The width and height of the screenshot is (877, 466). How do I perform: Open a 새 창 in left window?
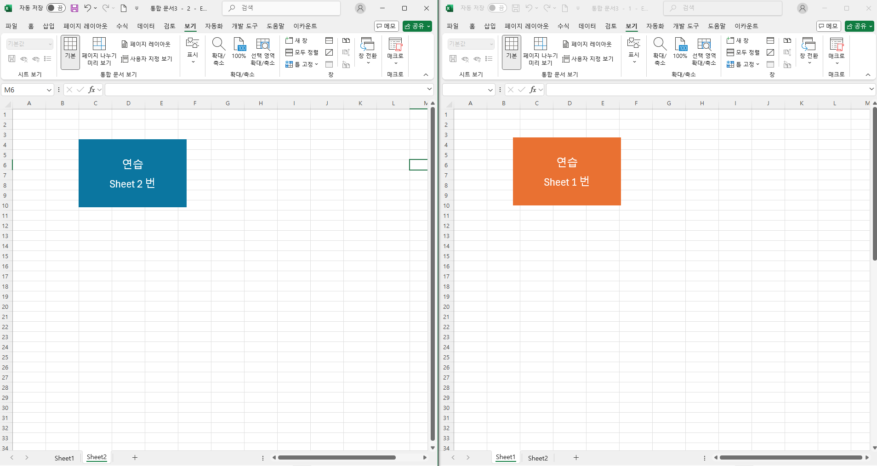click(296, 40)
